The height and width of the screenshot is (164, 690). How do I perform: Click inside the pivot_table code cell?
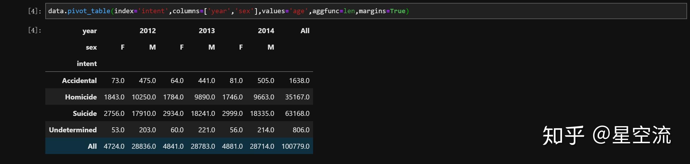pos(366,11)
